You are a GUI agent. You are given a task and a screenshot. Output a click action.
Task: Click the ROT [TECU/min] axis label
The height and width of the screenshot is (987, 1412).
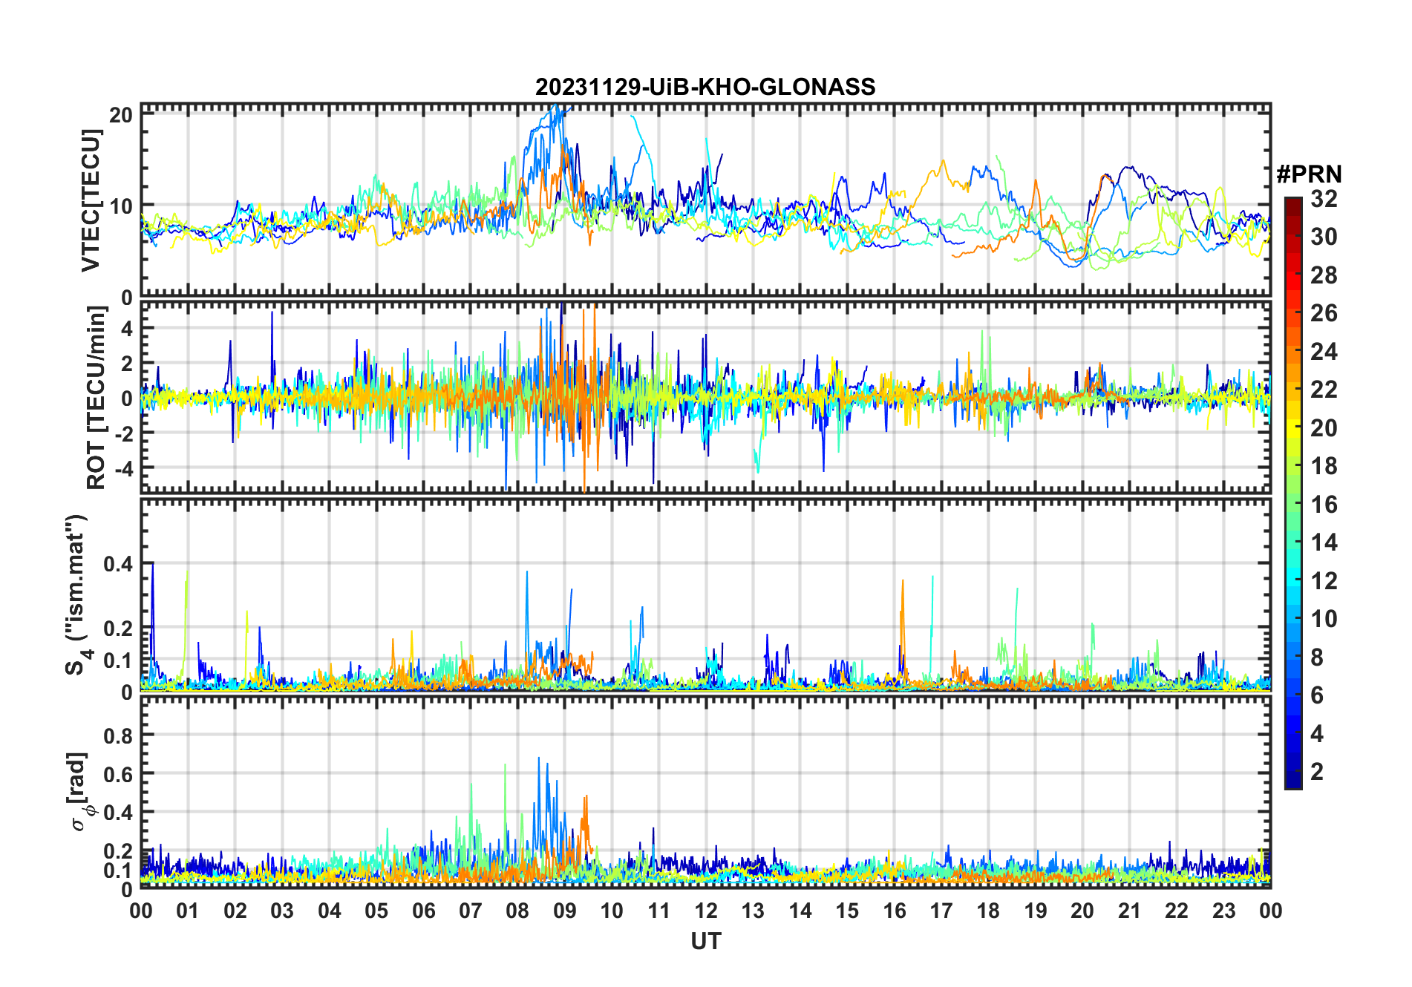coord(96,397)
